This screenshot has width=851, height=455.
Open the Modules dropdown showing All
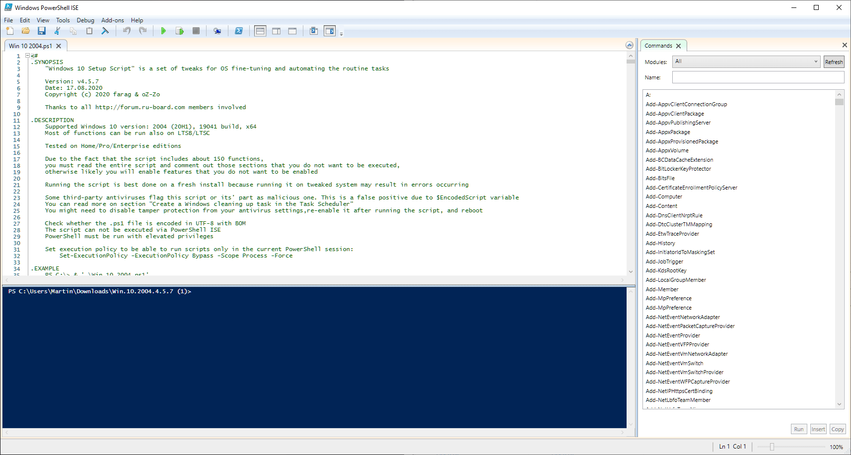point(746,62)
